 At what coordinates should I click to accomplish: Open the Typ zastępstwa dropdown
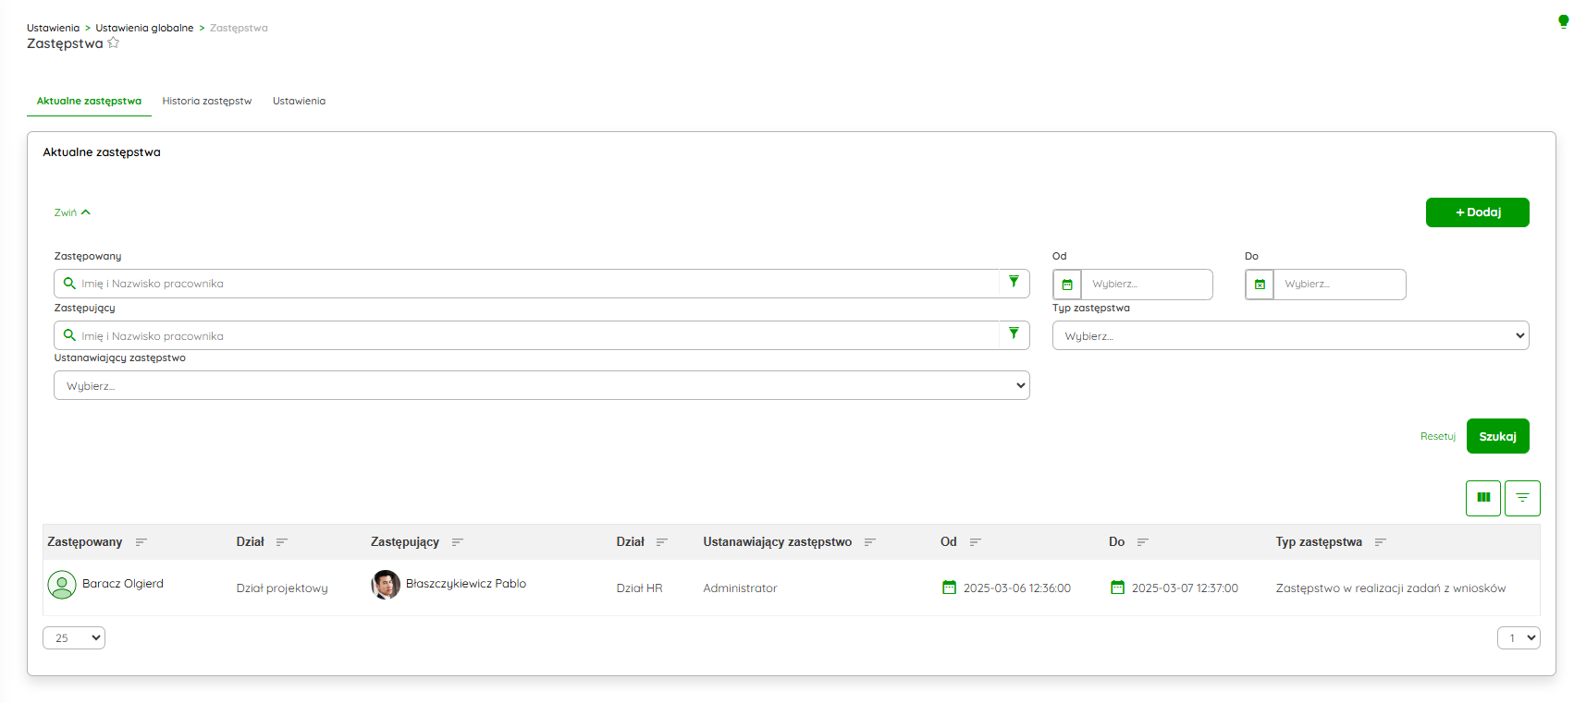point(1289,335)
